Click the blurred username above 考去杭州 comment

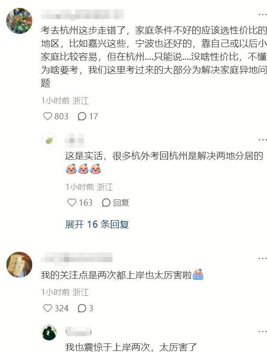coord(82,15)
